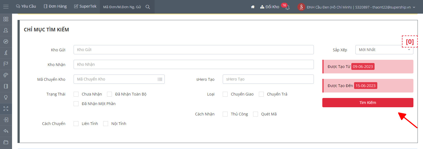423x149 pixels.
Task: Go to home via house icon
Action: click(x=253, y=7)
